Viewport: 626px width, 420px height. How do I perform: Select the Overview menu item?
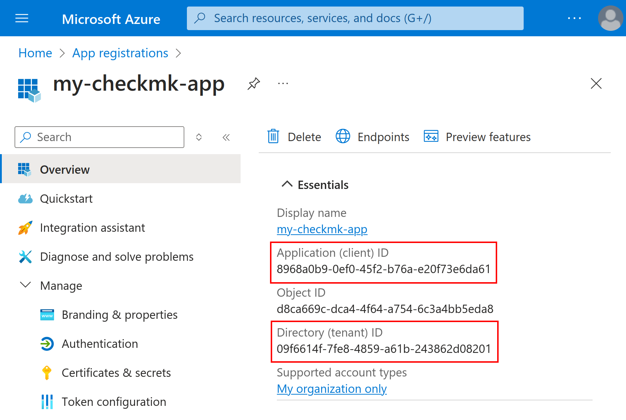point(121,169)
